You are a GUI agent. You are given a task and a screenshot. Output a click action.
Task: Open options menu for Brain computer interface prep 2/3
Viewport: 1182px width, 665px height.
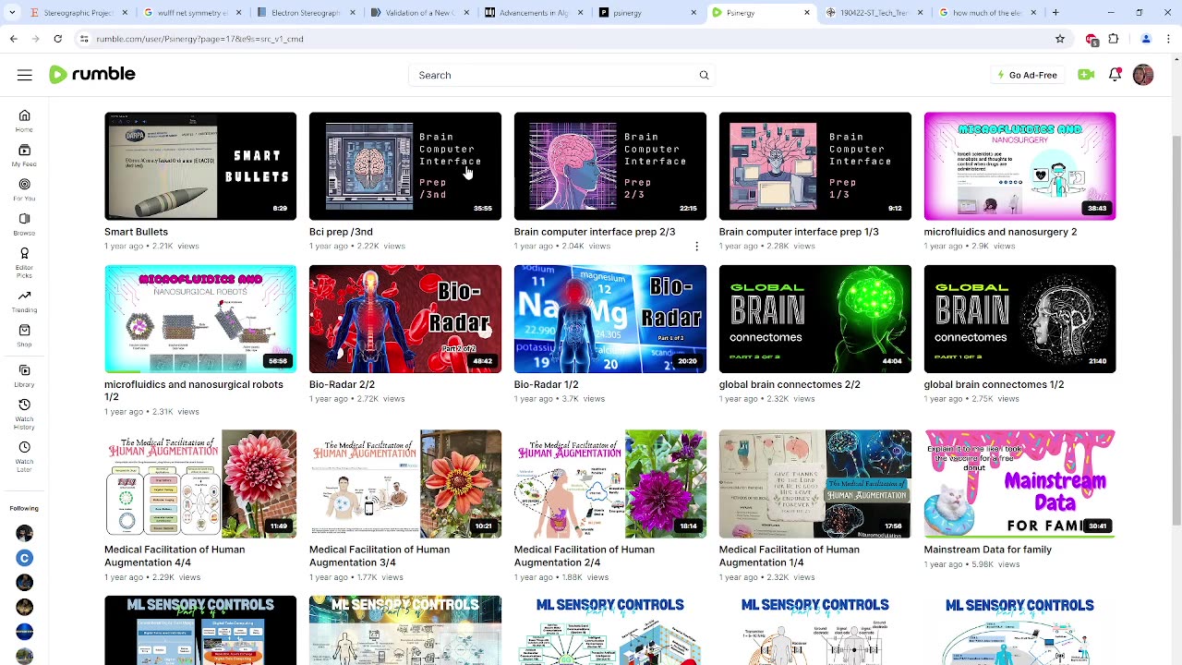pos(696,247)
